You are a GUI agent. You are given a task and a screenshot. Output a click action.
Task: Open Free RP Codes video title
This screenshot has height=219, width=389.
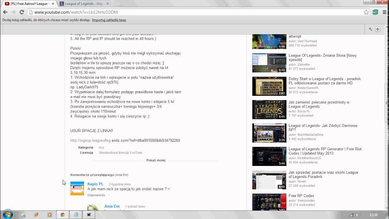tap(301, 196)
